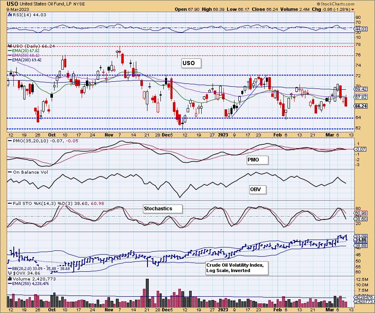The height and width of the screenshot is (313, 375).
Task: Click the green EMA(20) line swatch
Action: [10, 51]
